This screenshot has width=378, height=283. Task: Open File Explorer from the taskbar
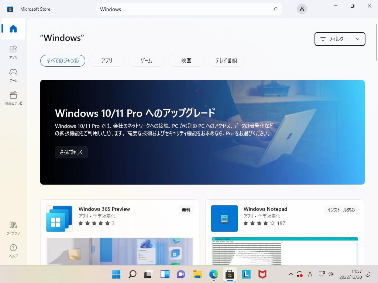point(197,274)
